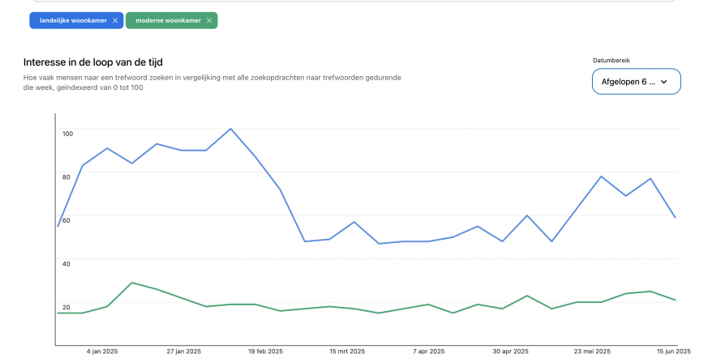Click the green line's highest point in January
Image resolution: width=725 pixels, height=362 pixels.
point(131,283)
